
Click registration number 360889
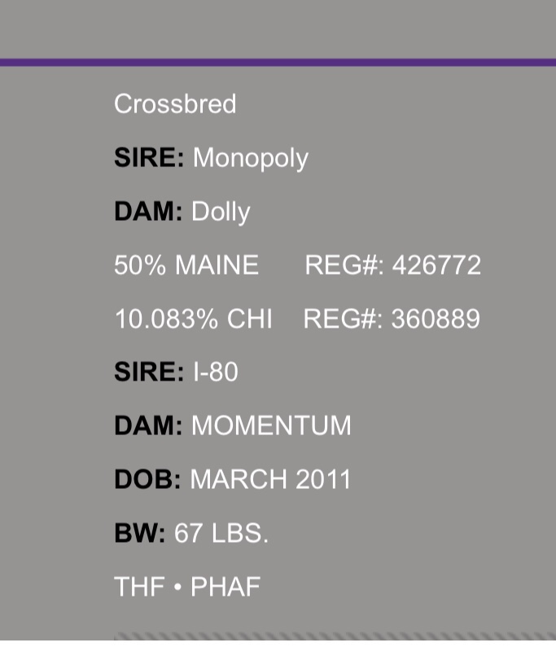[x=436, y=319]
